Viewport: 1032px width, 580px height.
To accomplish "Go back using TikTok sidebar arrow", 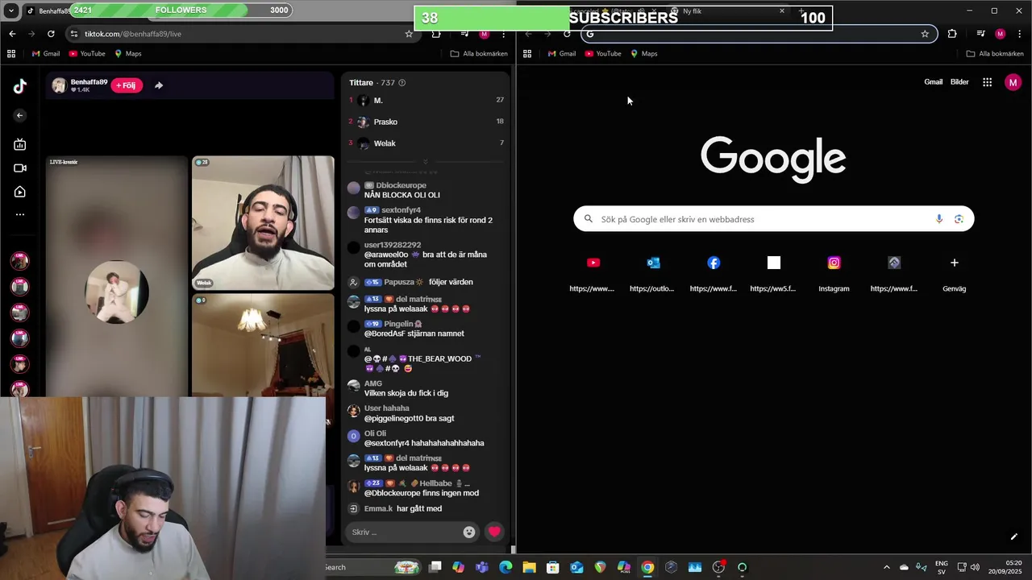I will (x=20, y=115).
